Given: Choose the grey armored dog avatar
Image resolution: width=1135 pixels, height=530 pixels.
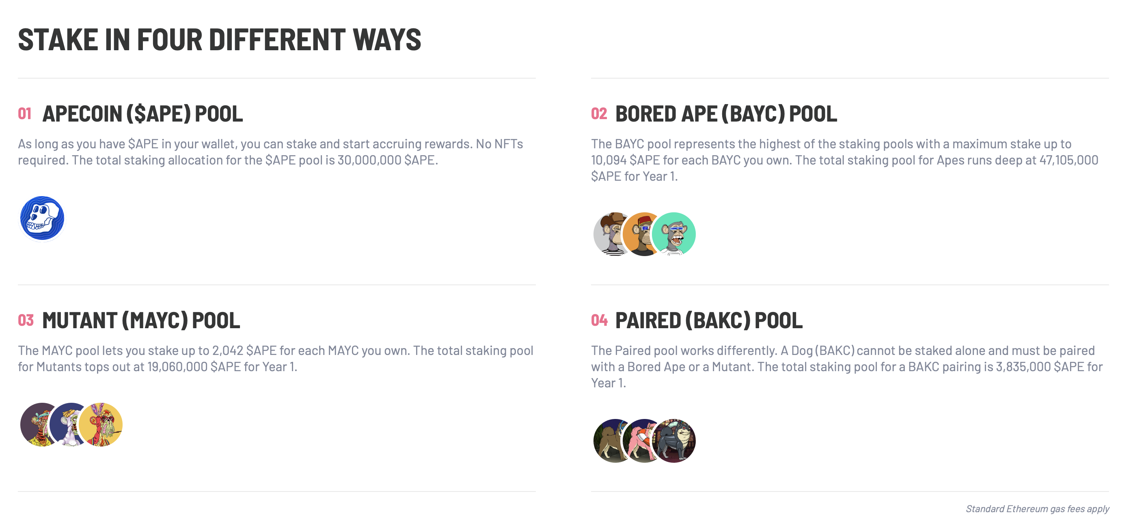Looking at the screenshot, I should (x=674, y=441).
